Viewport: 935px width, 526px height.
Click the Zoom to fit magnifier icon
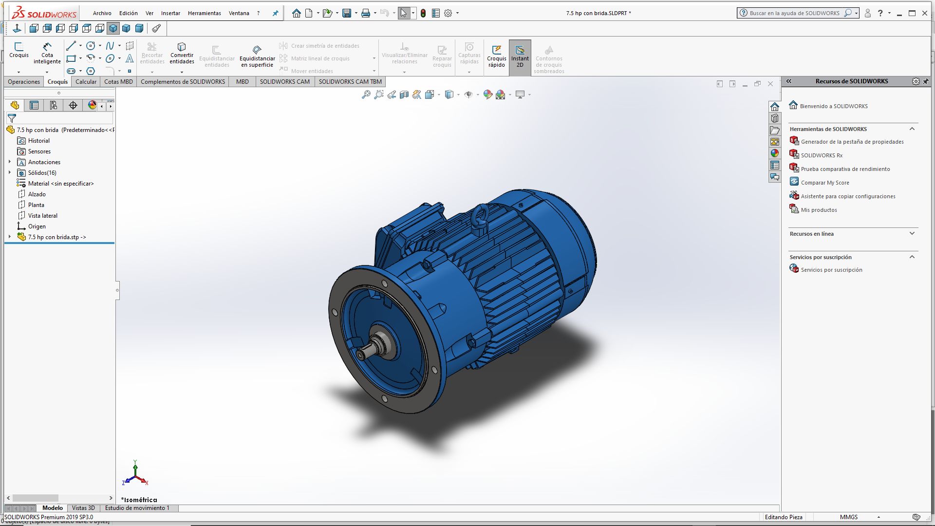click(x=366, y=94)
